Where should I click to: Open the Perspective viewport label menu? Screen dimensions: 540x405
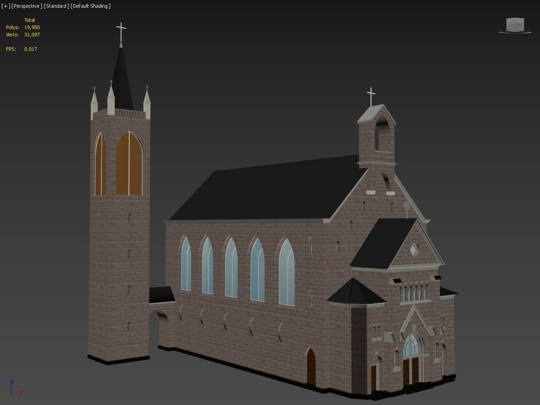[x=27, y=6]
